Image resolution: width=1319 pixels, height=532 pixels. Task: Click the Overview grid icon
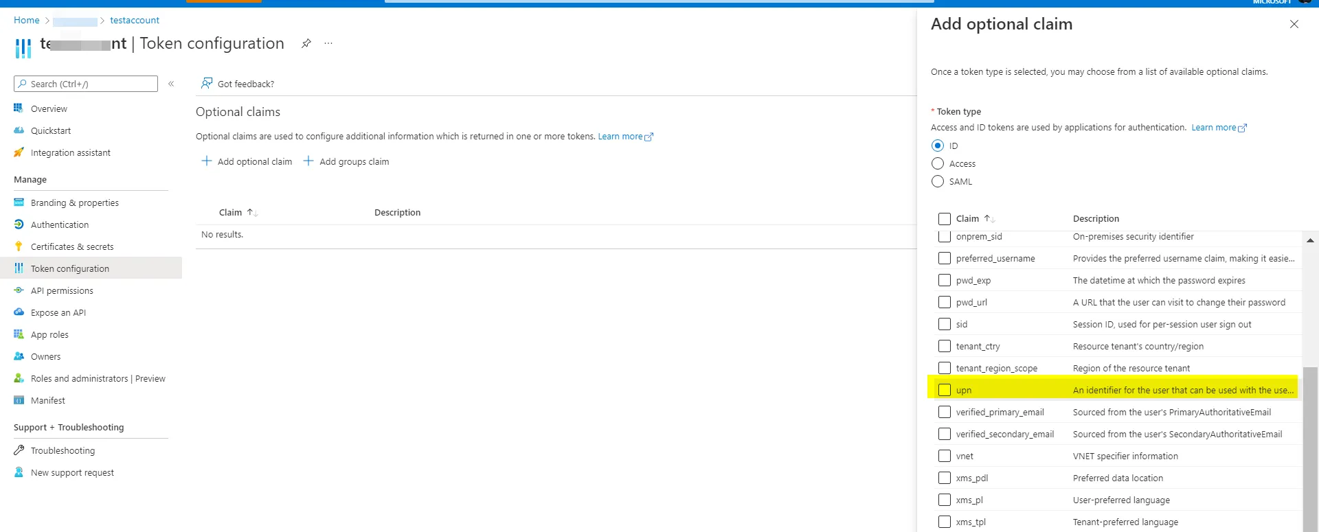click(x=19, y=108)
